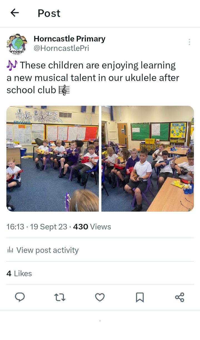Share the post via share icon
This screenshot has height=340, width=200.
(180, 297)
